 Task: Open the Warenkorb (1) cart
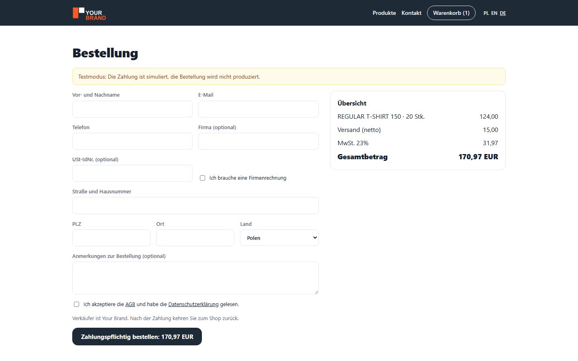coord(451,13)
